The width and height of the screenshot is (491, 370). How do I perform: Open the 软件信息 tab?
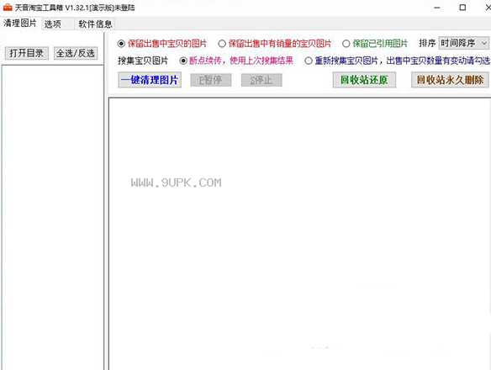point(95,24)
